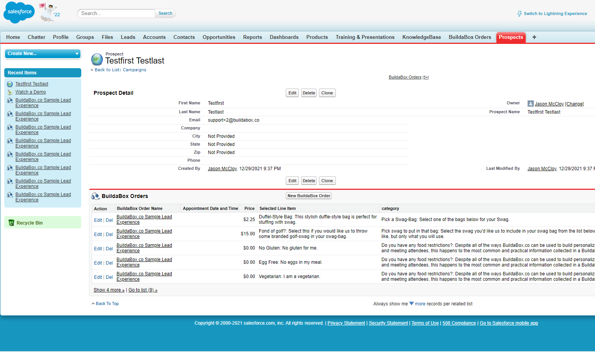The image size is (595, 352).
Task: Open the Create New dropdown
Action: 43,54
